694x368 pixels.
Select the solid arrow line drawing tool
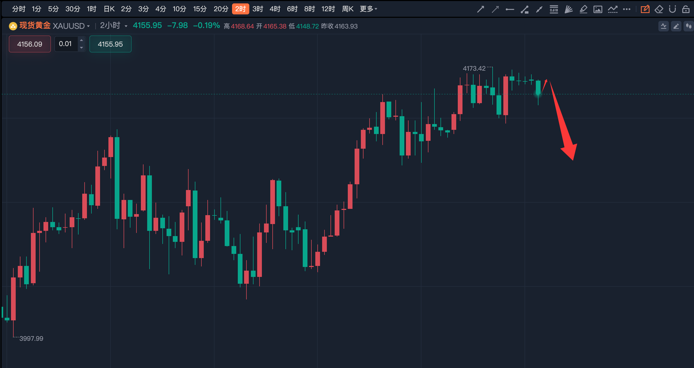[480, 9]
